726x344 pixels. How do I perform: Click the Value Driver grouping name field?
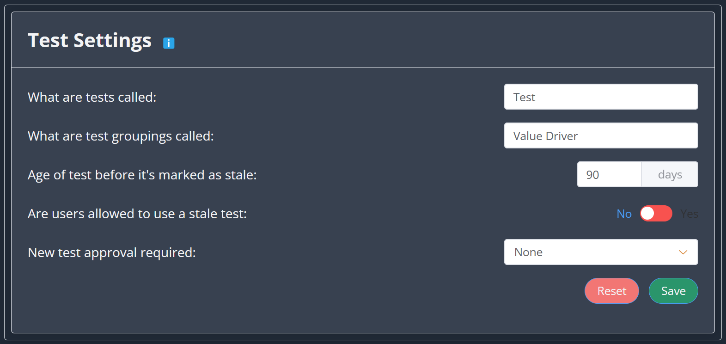601,135
